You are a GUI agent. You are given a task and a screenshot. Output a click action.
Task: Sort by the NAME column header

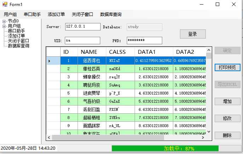coord(92,52)
